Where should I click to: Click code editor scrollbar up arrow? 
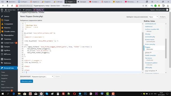click(x=143, y=24)
